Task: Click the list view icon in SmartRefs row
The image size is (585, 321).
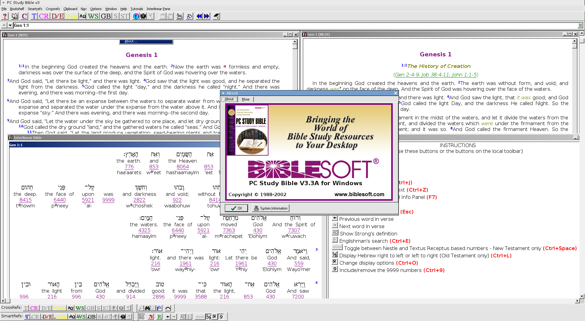Action: [x=142, y=316]
